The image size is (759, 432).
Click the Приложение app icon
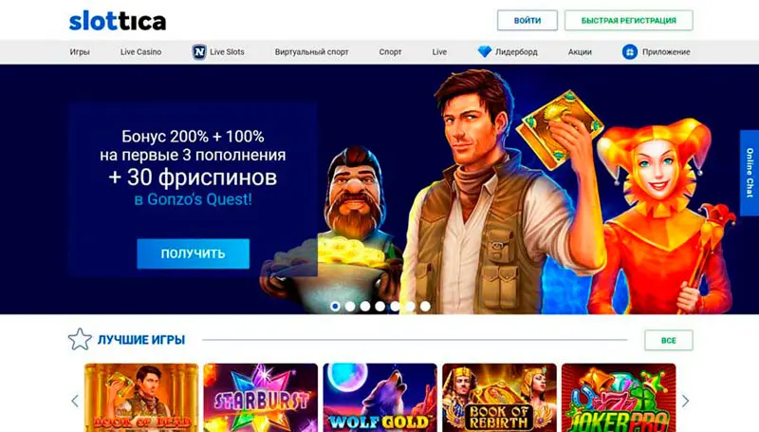point(630,52)
